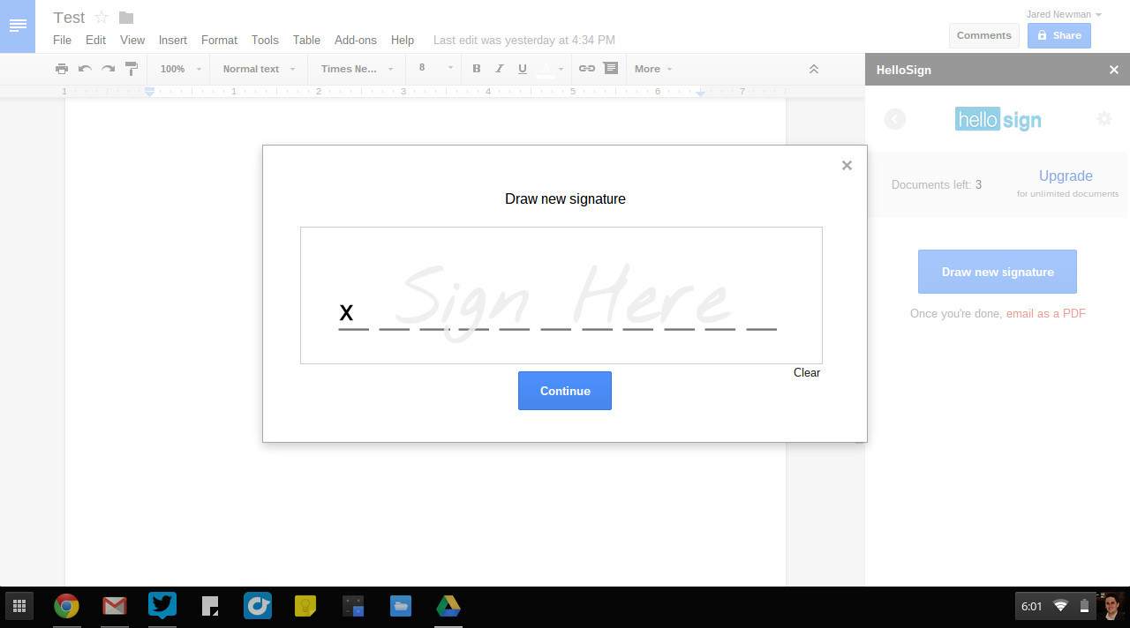Click the undo arrow icon

click(85, 69)
